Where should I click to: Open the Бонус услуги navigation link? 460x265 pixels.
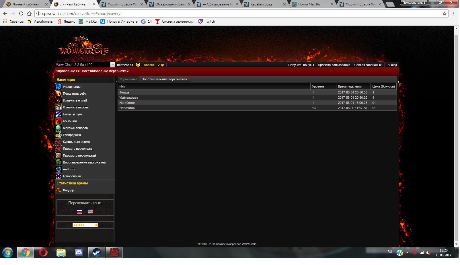coord(73,114)
